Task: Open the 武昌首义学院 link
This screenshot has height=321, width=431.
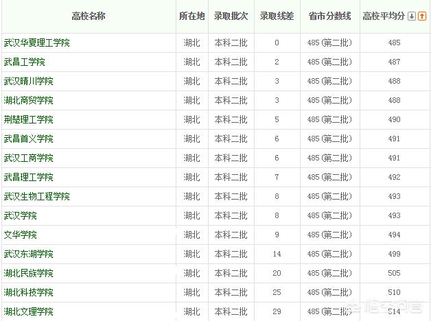Action: point(29,139)
